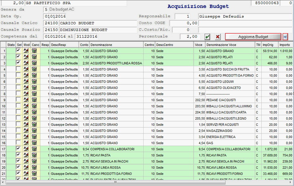
Task: Click Mod edit icon in row 8
Action: click(26, 94)
